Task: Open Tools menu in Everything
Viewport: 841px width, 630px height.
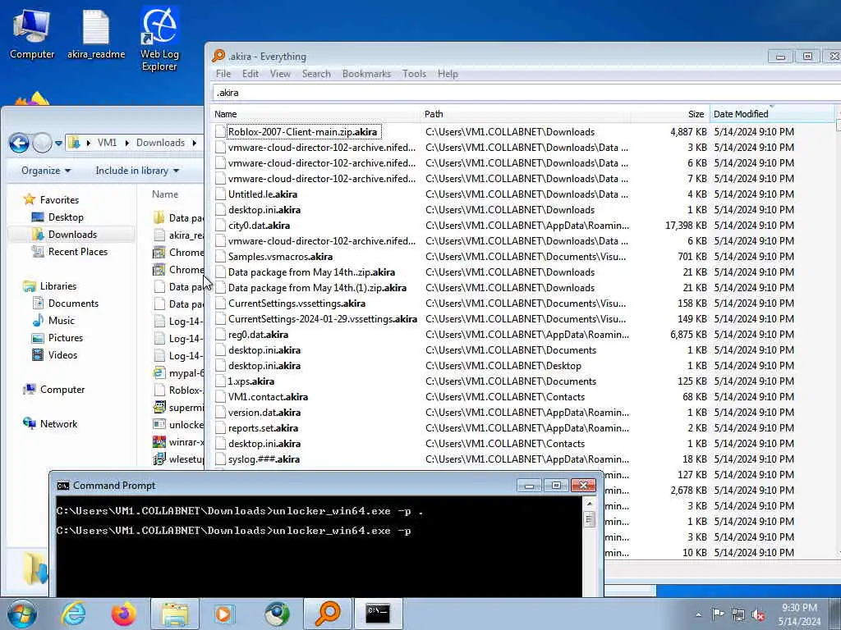Action: click(414, 74)
